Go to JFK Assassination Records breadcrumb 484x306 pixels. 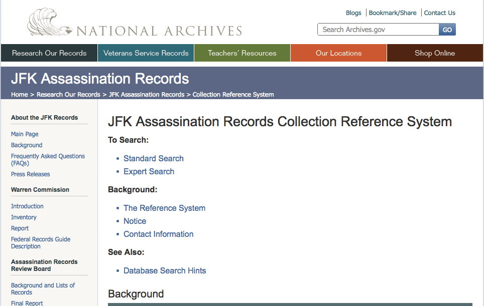click(147, 95)
